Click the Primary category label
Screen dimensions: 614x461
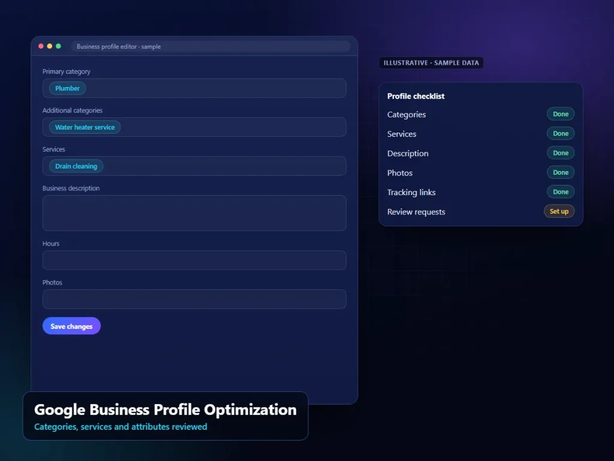[66, 71]
